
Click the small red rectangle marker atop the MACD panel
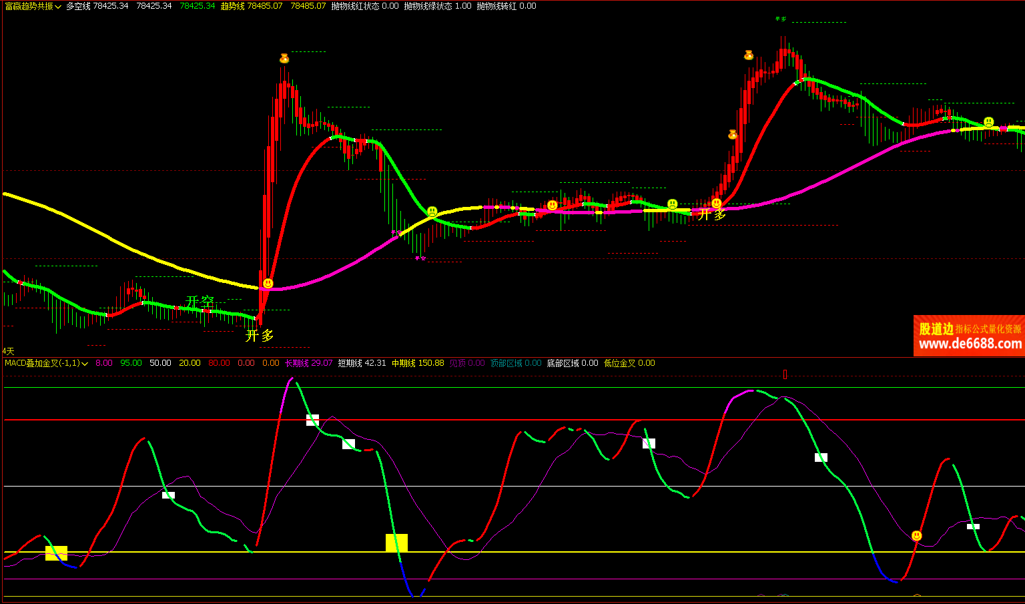[x=785, y=374]
